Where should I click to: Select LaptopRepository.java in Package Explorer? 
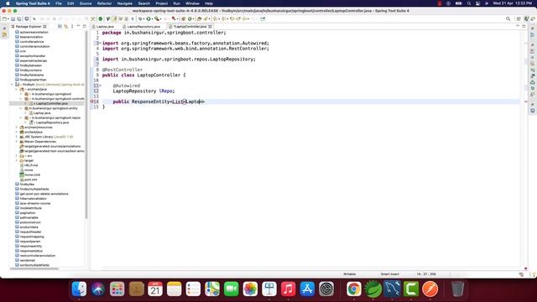click(51, 122)
